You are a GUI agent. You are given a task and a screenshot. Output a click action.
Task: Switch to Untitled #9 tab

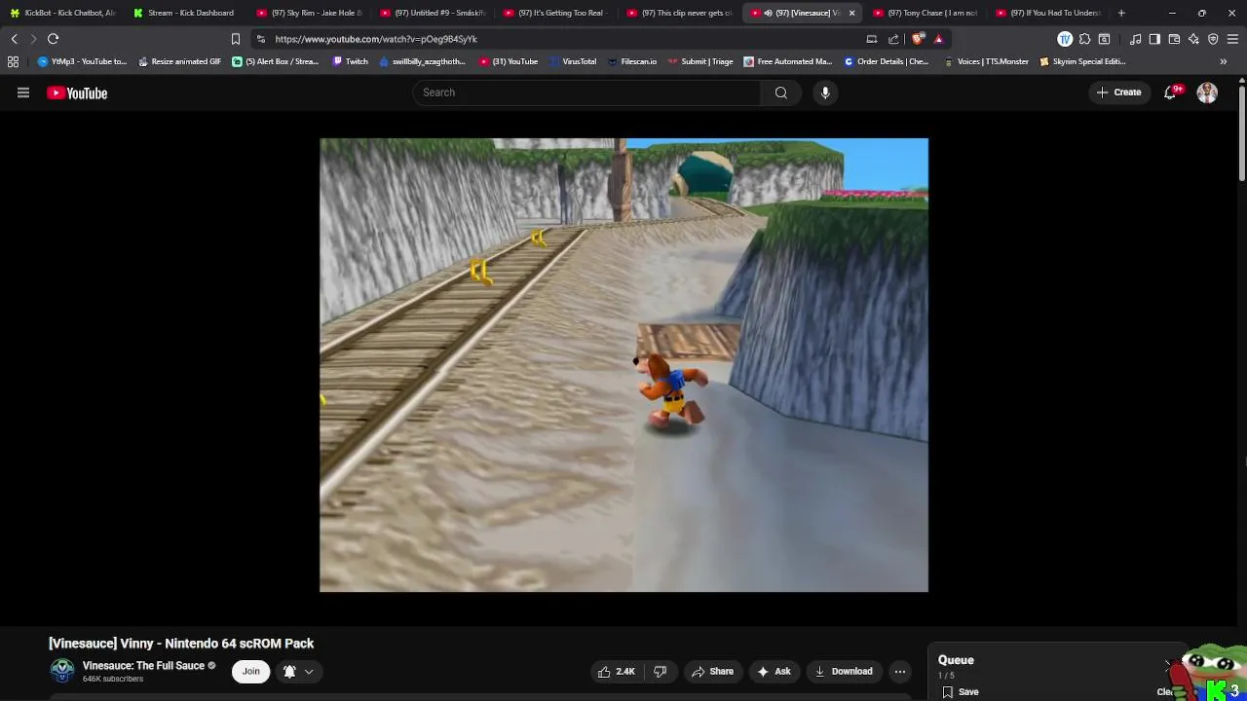pos(433,13)
